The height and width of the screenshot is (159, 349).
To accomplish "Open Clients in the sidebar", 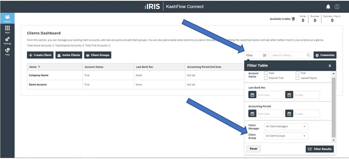I will [x=7, y=19].
